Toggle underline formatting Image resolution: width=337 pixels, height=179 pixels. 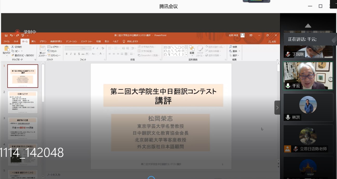click(75, 53)
